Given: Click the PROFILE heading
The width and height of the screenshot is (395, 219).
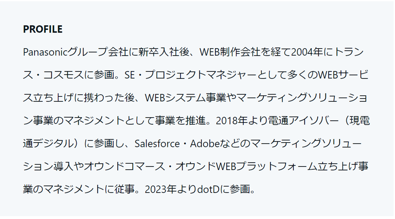Looking at the screenshot, I should [43, 29].
